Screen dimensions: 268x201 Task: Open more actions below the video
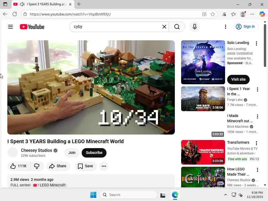[x=104, y=166]
